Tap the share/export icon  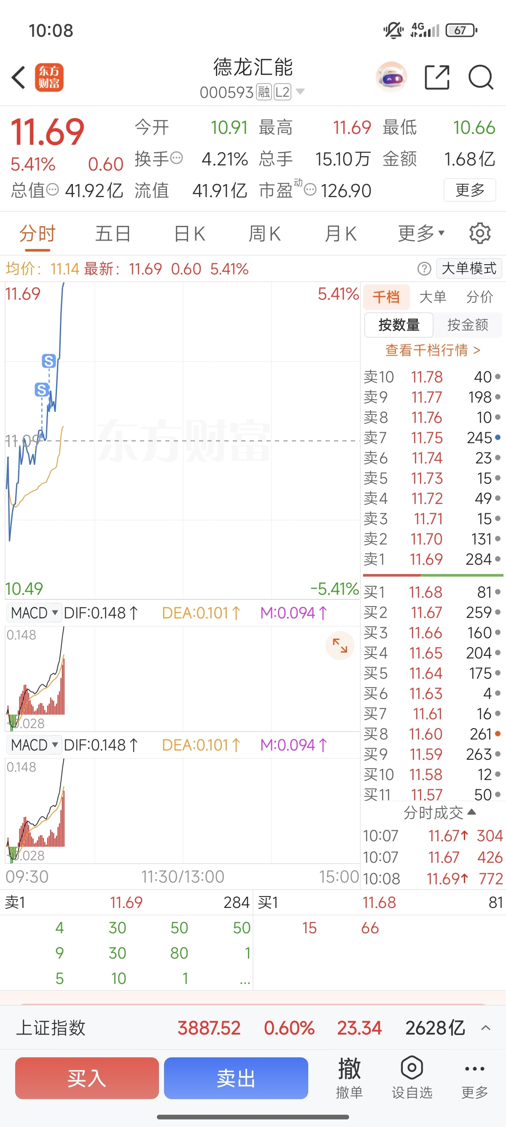(x=437, y=77)
